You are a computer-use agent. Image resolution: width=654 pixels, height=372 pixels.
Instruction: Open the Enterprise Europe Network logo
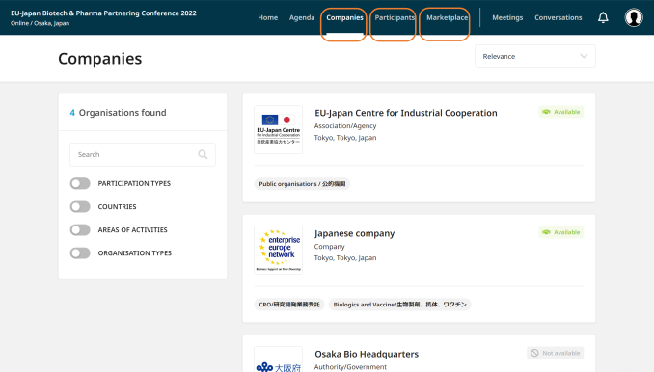[x=278, y=250]
